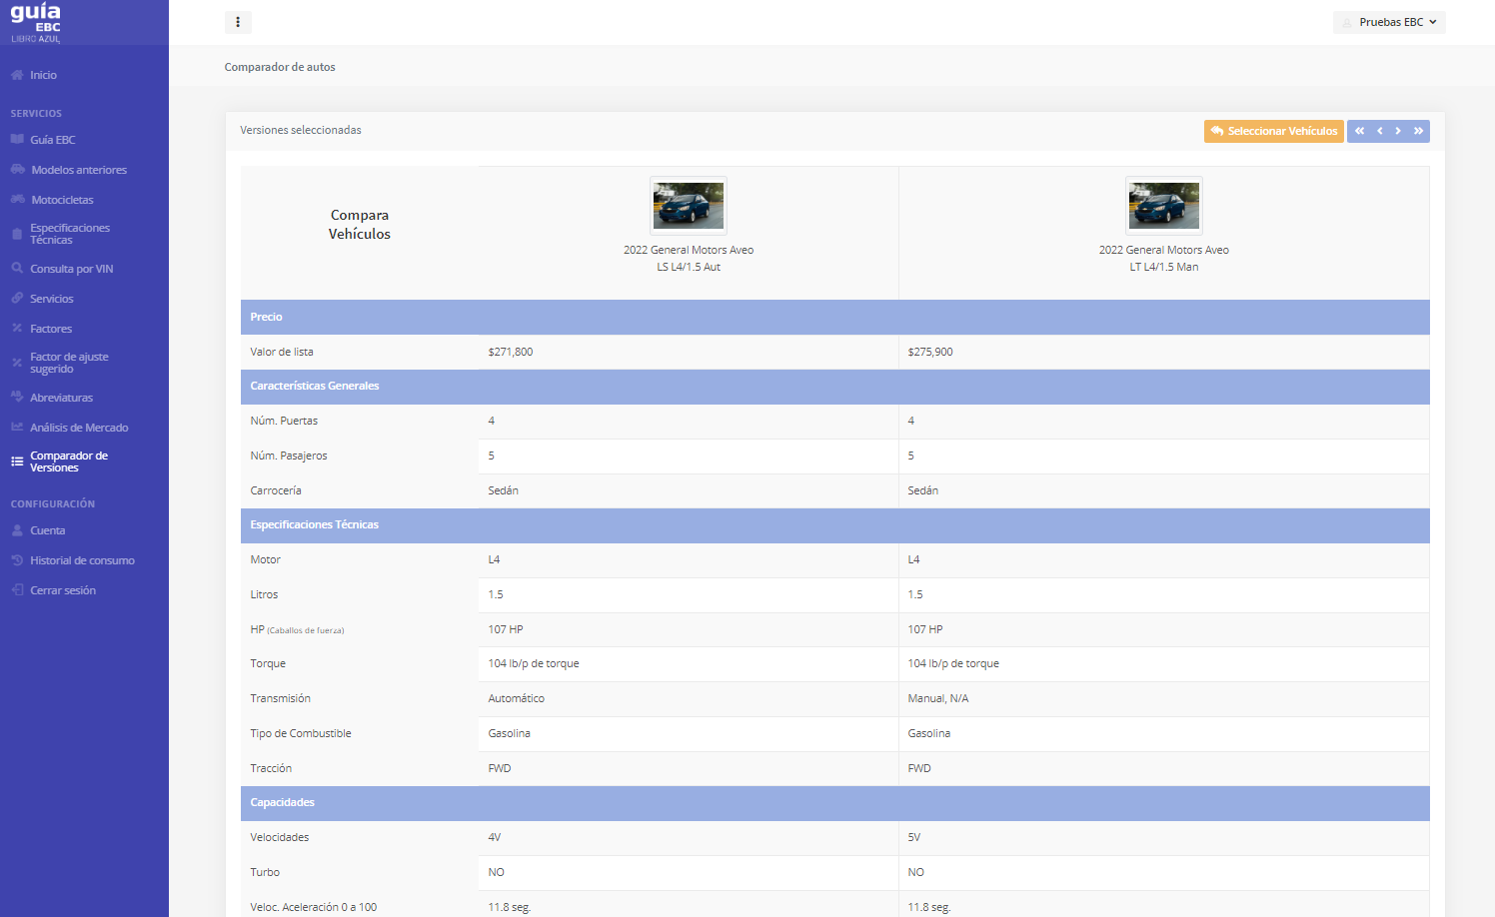The height and width of the screenshot is (917, 1495).
Task: Click the Comparador de Versiones list icon
Action: click(x=17, y=461)
